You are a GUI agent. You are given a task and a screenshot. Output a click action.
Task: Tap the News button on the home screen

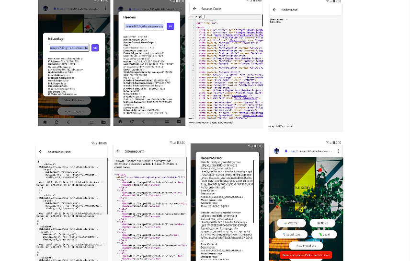click(322, 223)
